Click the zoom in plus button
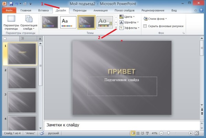The width and height of the screenshot is (206, 138). click(x=191, y=133)
